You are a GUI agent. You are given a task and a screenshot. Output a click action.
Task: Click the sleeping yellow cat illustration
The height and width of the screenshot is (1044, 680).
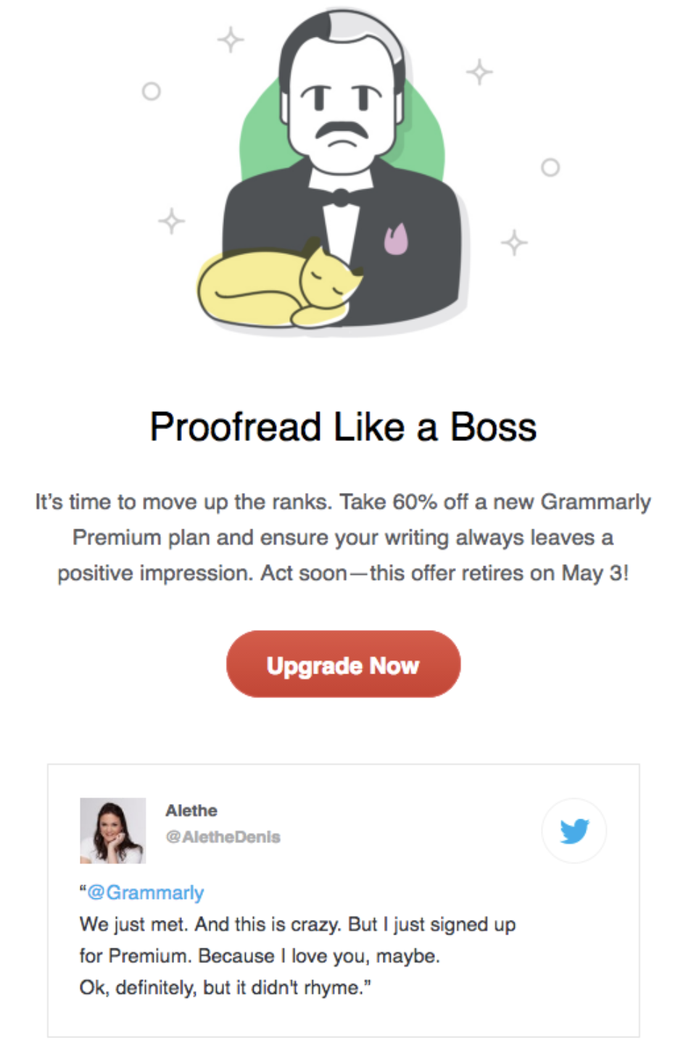pos(280,283)
